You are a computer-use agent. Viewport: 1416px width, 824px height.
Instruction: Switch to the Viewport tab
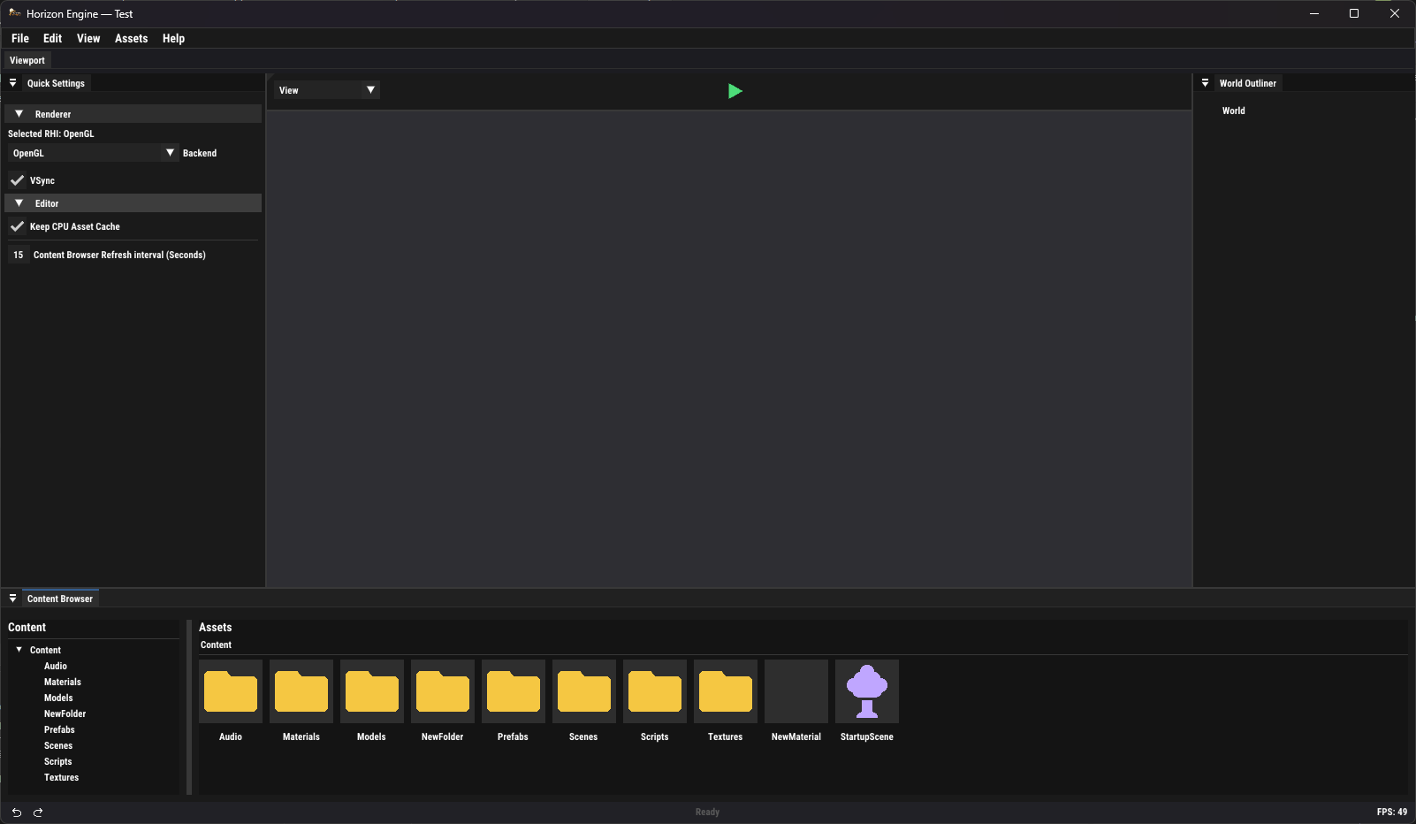(x=27, y=60)
